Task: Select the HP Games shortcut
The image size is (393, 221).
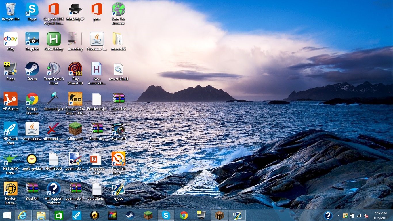Action: click(x=11, y=101)
